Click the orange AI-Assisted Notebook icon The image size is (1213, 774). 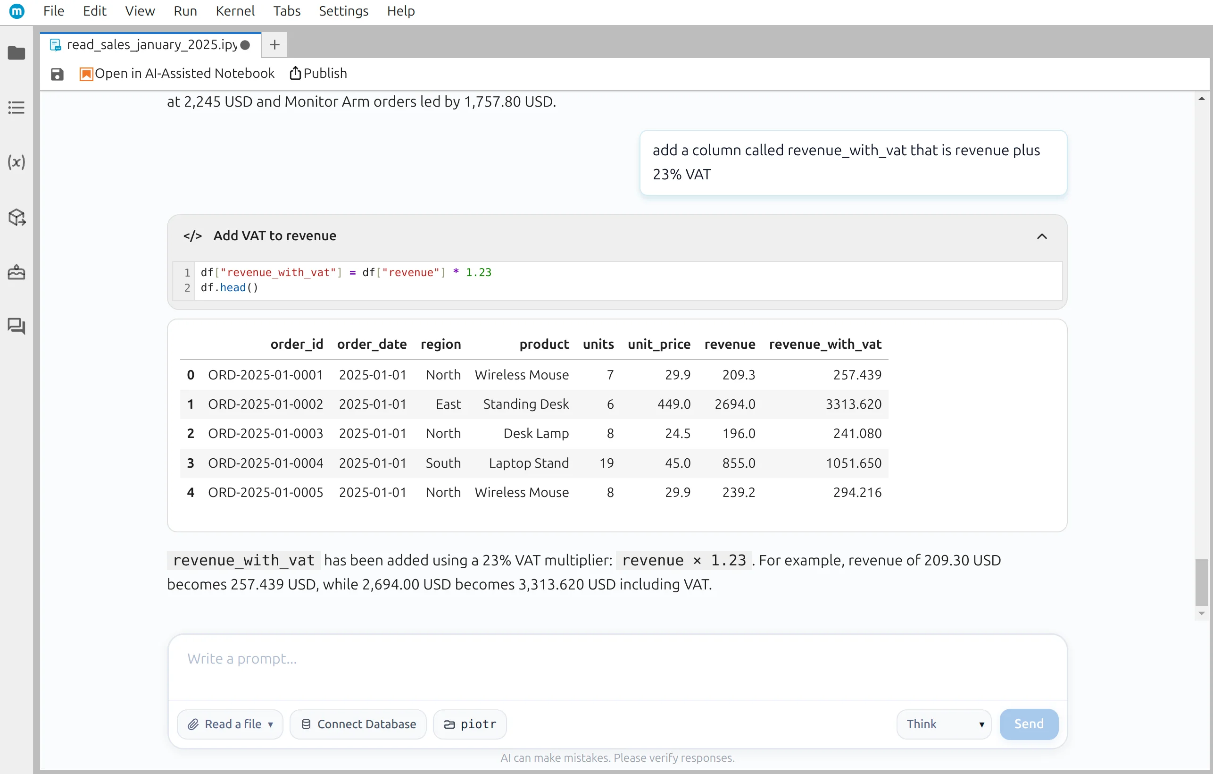point(86,74)
